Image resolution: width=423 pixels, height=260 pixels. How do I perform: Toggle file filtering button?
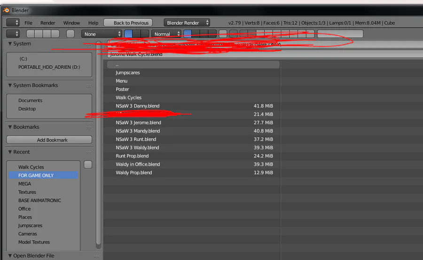click(233, 34)
